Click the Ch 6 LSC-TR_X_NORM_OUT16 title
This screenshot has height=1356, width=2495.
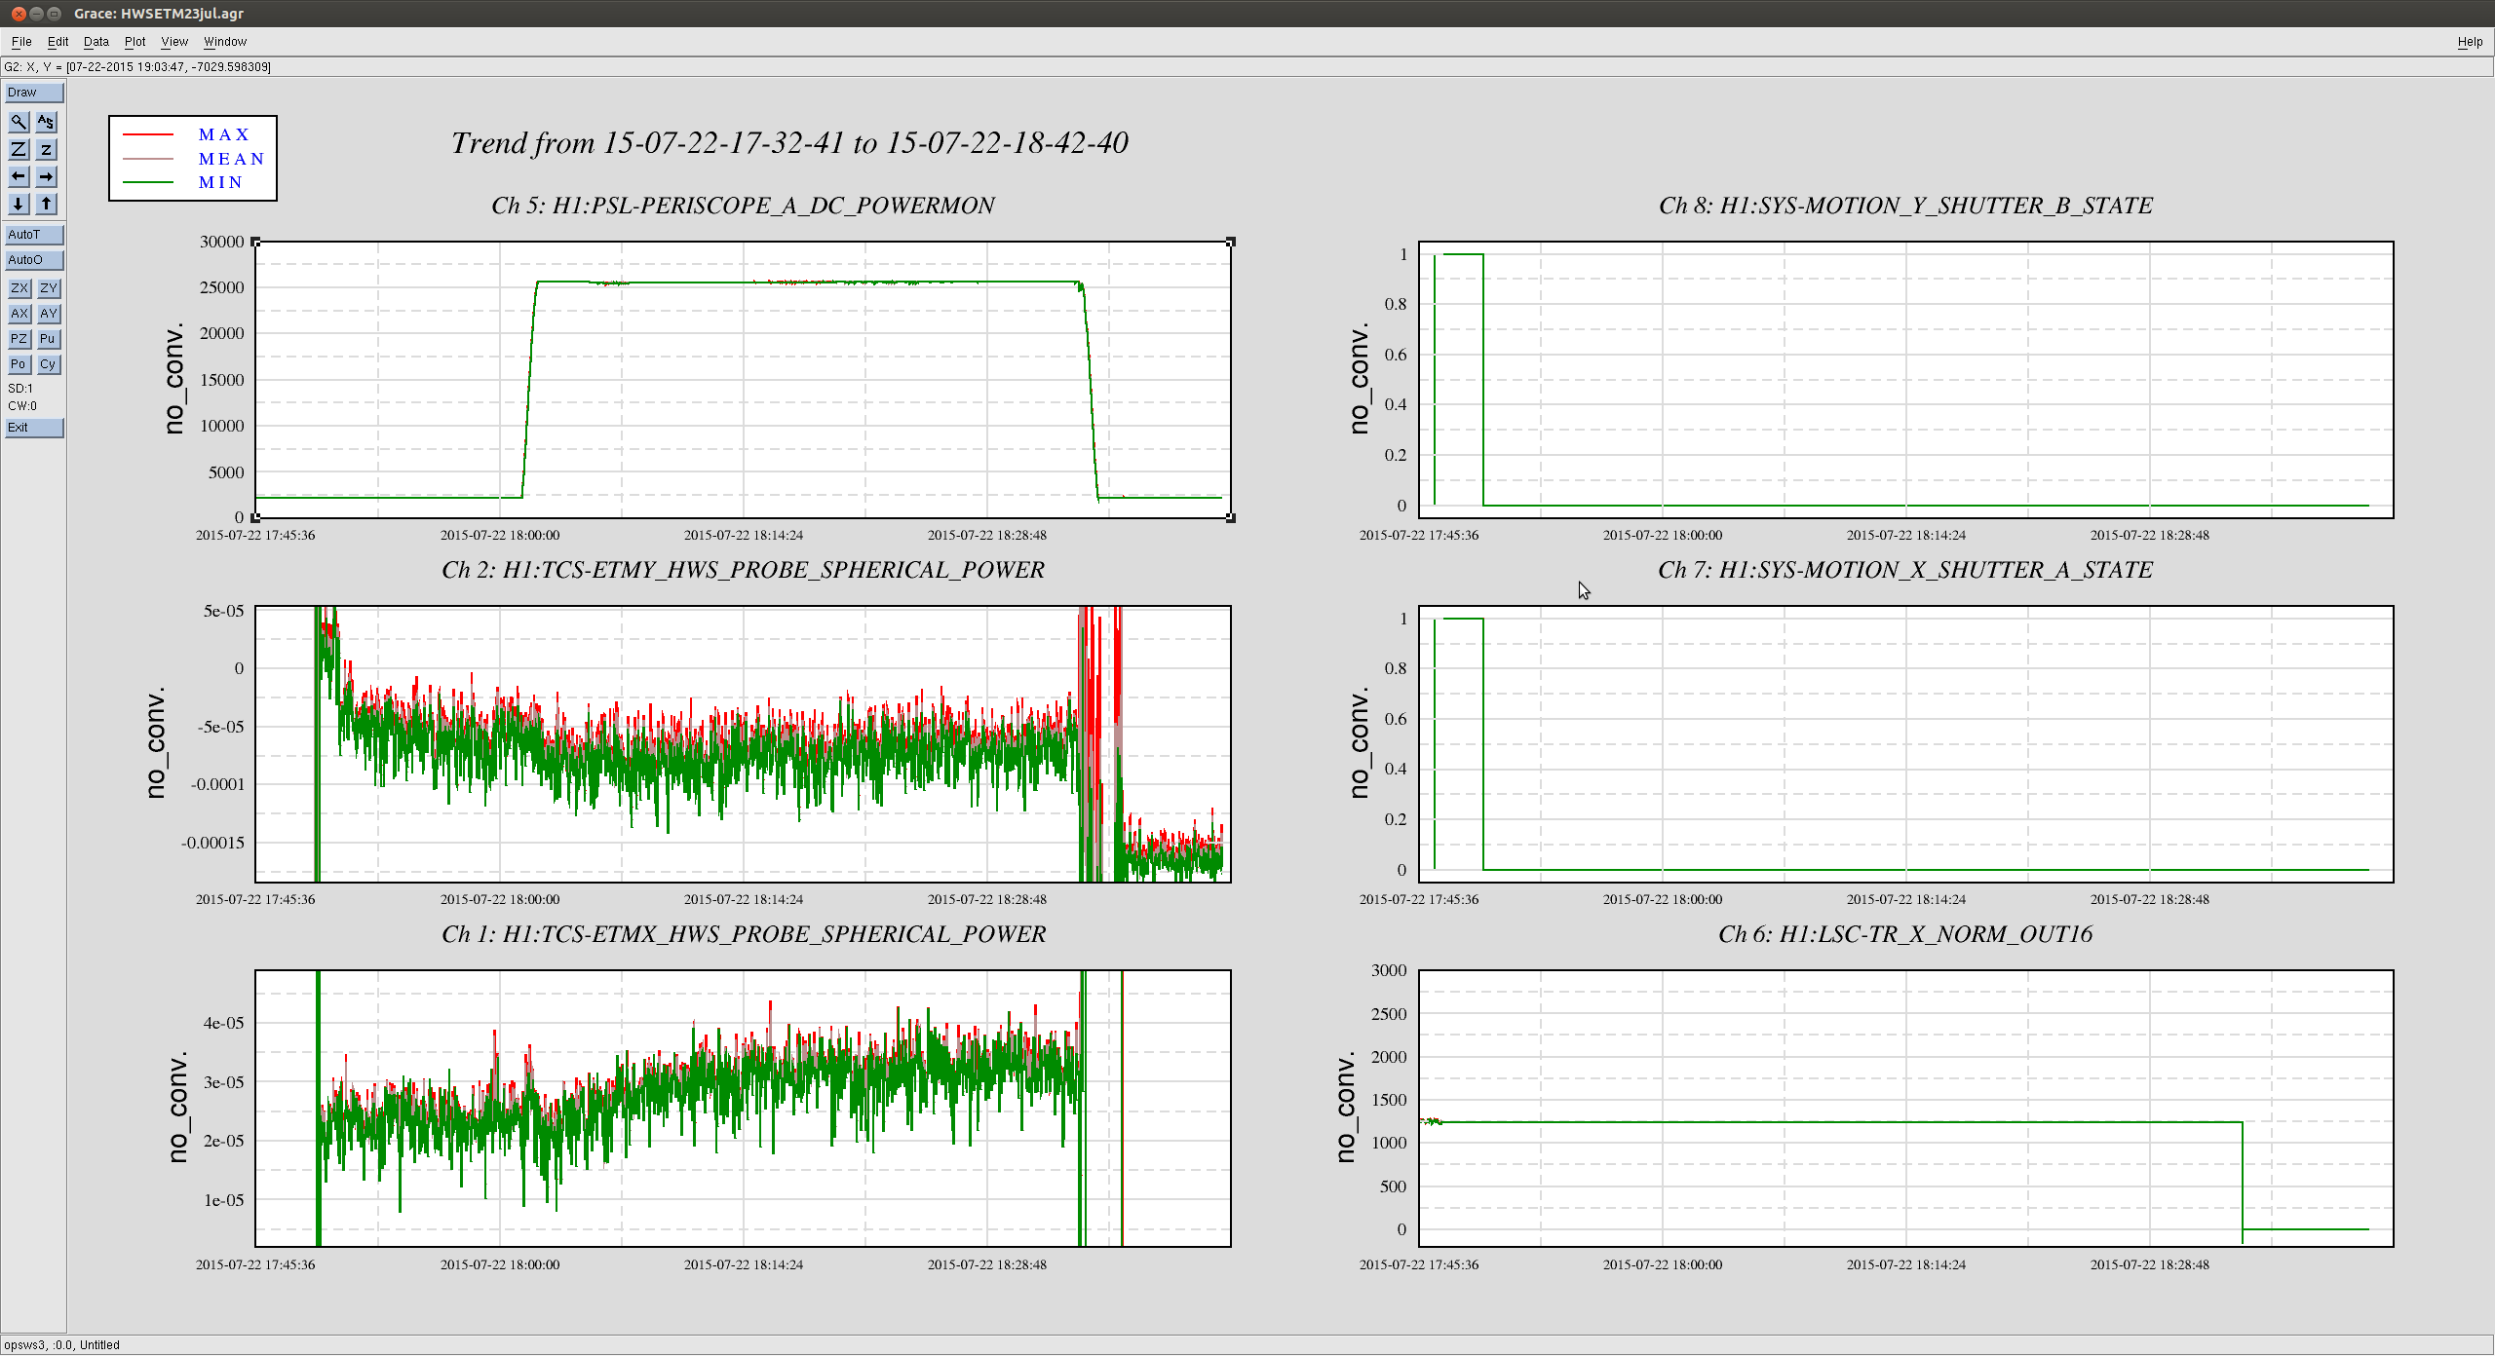pyautogui.click(x=1905, y=934)
